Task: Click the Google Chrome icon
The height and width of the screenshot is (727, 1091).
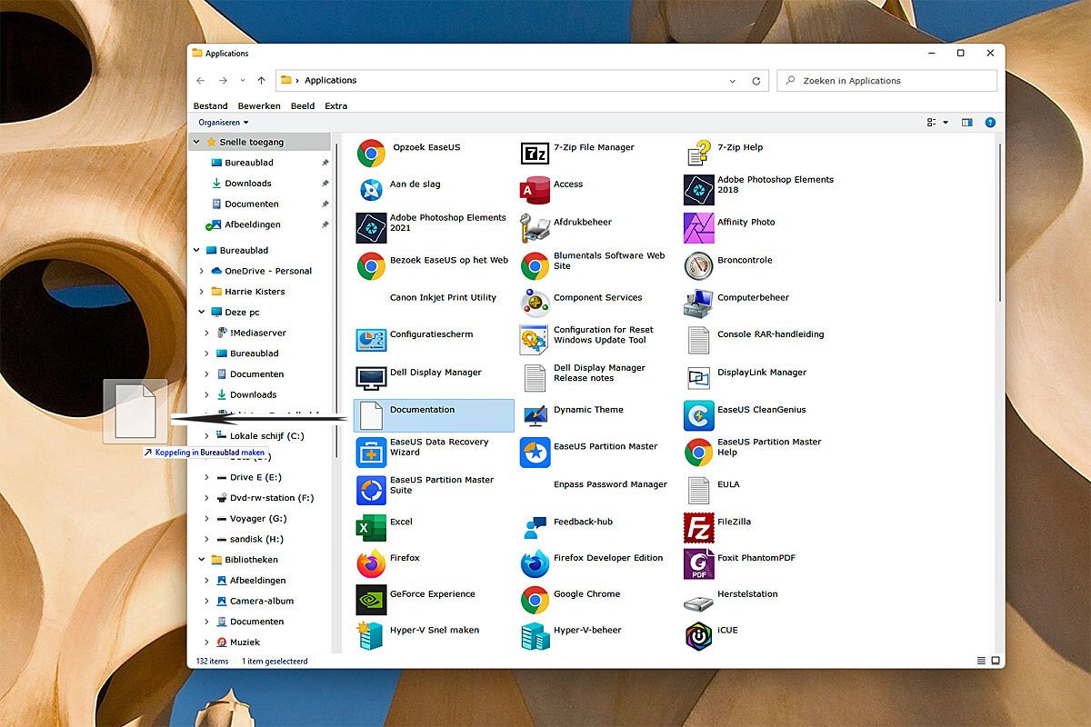Action: pos(535,600)
